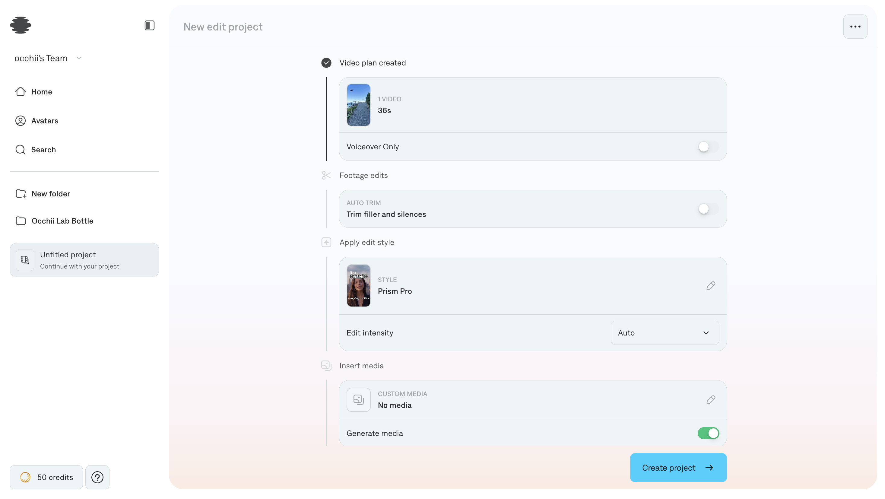
Task: Click the custom media placeholder icon
Action: (358, 400)
